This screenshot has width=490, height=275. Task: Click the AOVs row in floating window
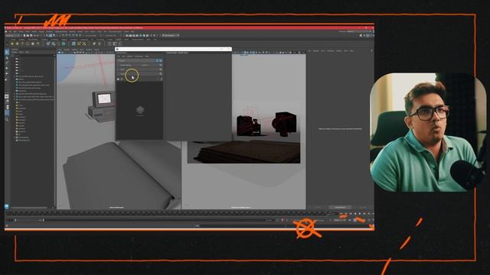click(x=139, y=70)
